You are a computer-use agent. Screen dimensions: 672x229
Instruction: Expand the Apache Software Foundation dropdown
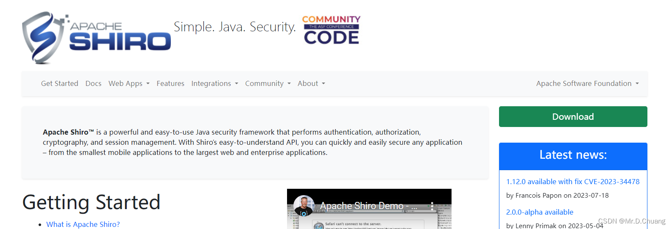pos(587,83)
